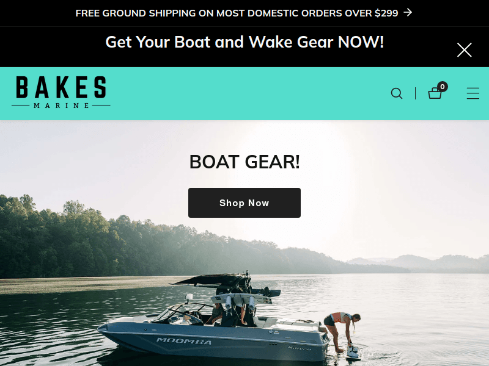Click the MARINE subtext under the logo
Viewport: 489px width, 366px height.
[61, 106]
